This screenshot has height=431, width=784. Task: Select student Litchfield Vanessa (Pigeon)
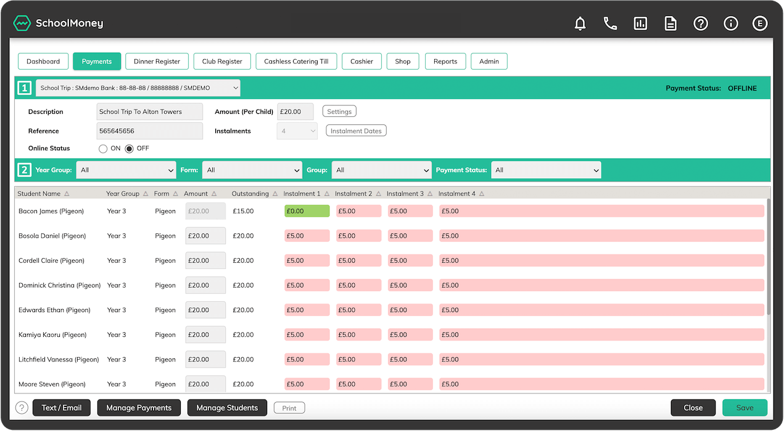[59, 360]
